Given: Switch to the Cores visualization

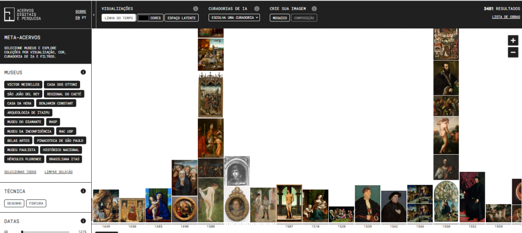Looking at the screenshot, I should coord(150,18).
